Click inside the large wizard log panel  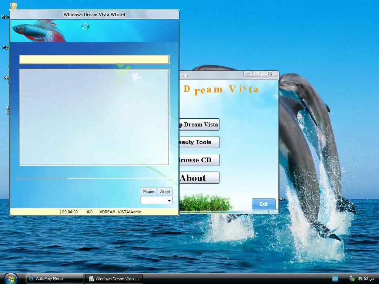tap(94, 117)
